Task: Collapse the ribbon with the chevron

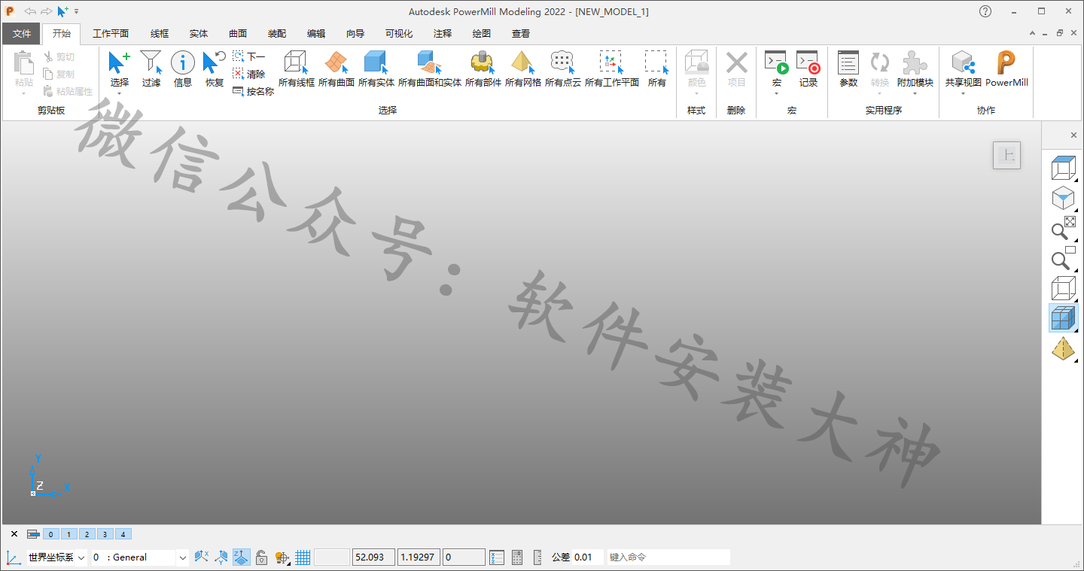Action: (1033, 33)
